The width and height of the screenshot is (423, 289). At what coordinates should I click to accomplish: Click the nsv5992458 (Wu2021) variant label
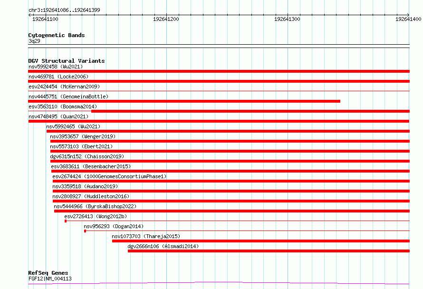pos(56,67)
